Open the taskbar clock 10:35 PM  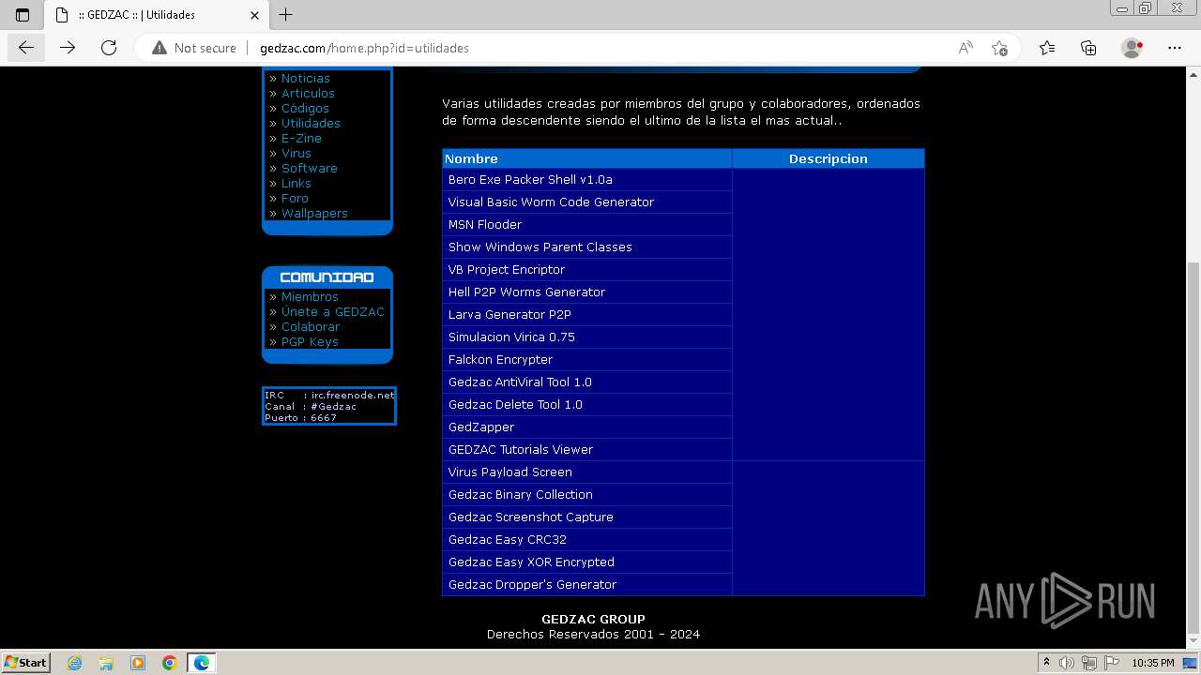tap(1153, 663)
